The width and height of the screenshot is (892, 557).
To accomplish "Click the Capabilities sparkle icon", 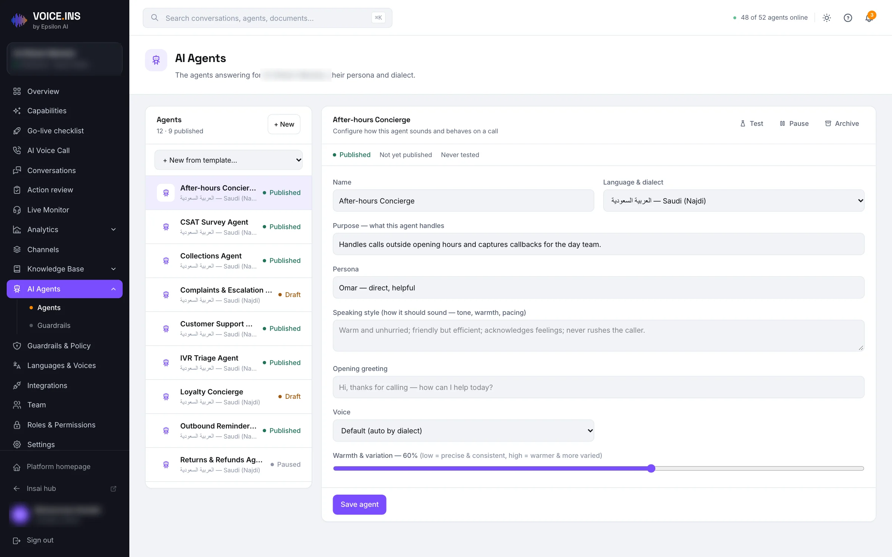I will coord(17,111).
